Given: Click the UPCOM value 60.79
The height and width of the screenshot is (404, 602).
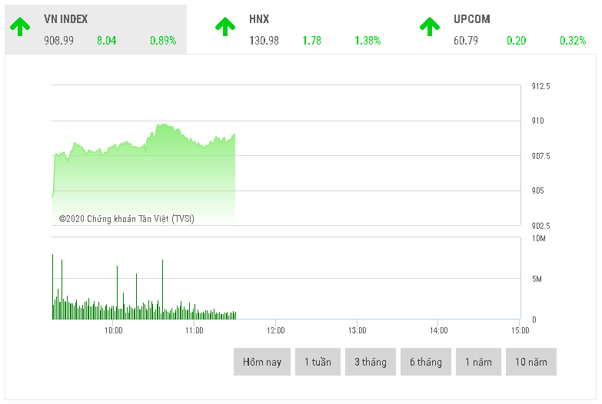Looking at the screenshot, I should click(466, 41).
